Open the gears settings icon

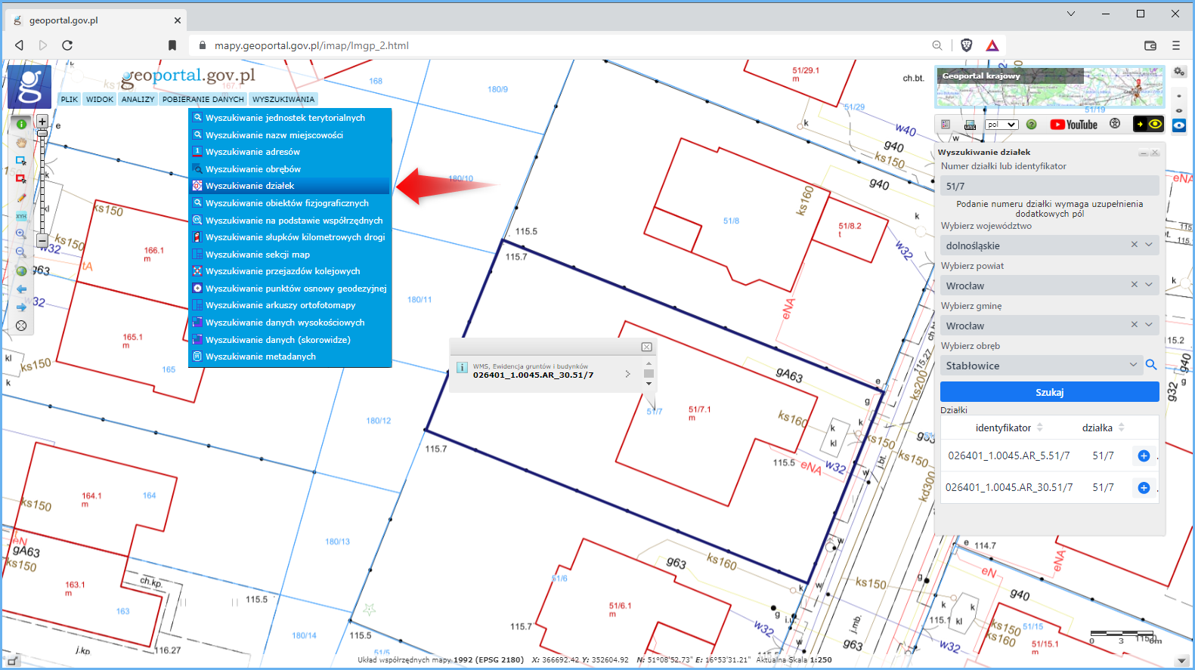click(1179, 72)
